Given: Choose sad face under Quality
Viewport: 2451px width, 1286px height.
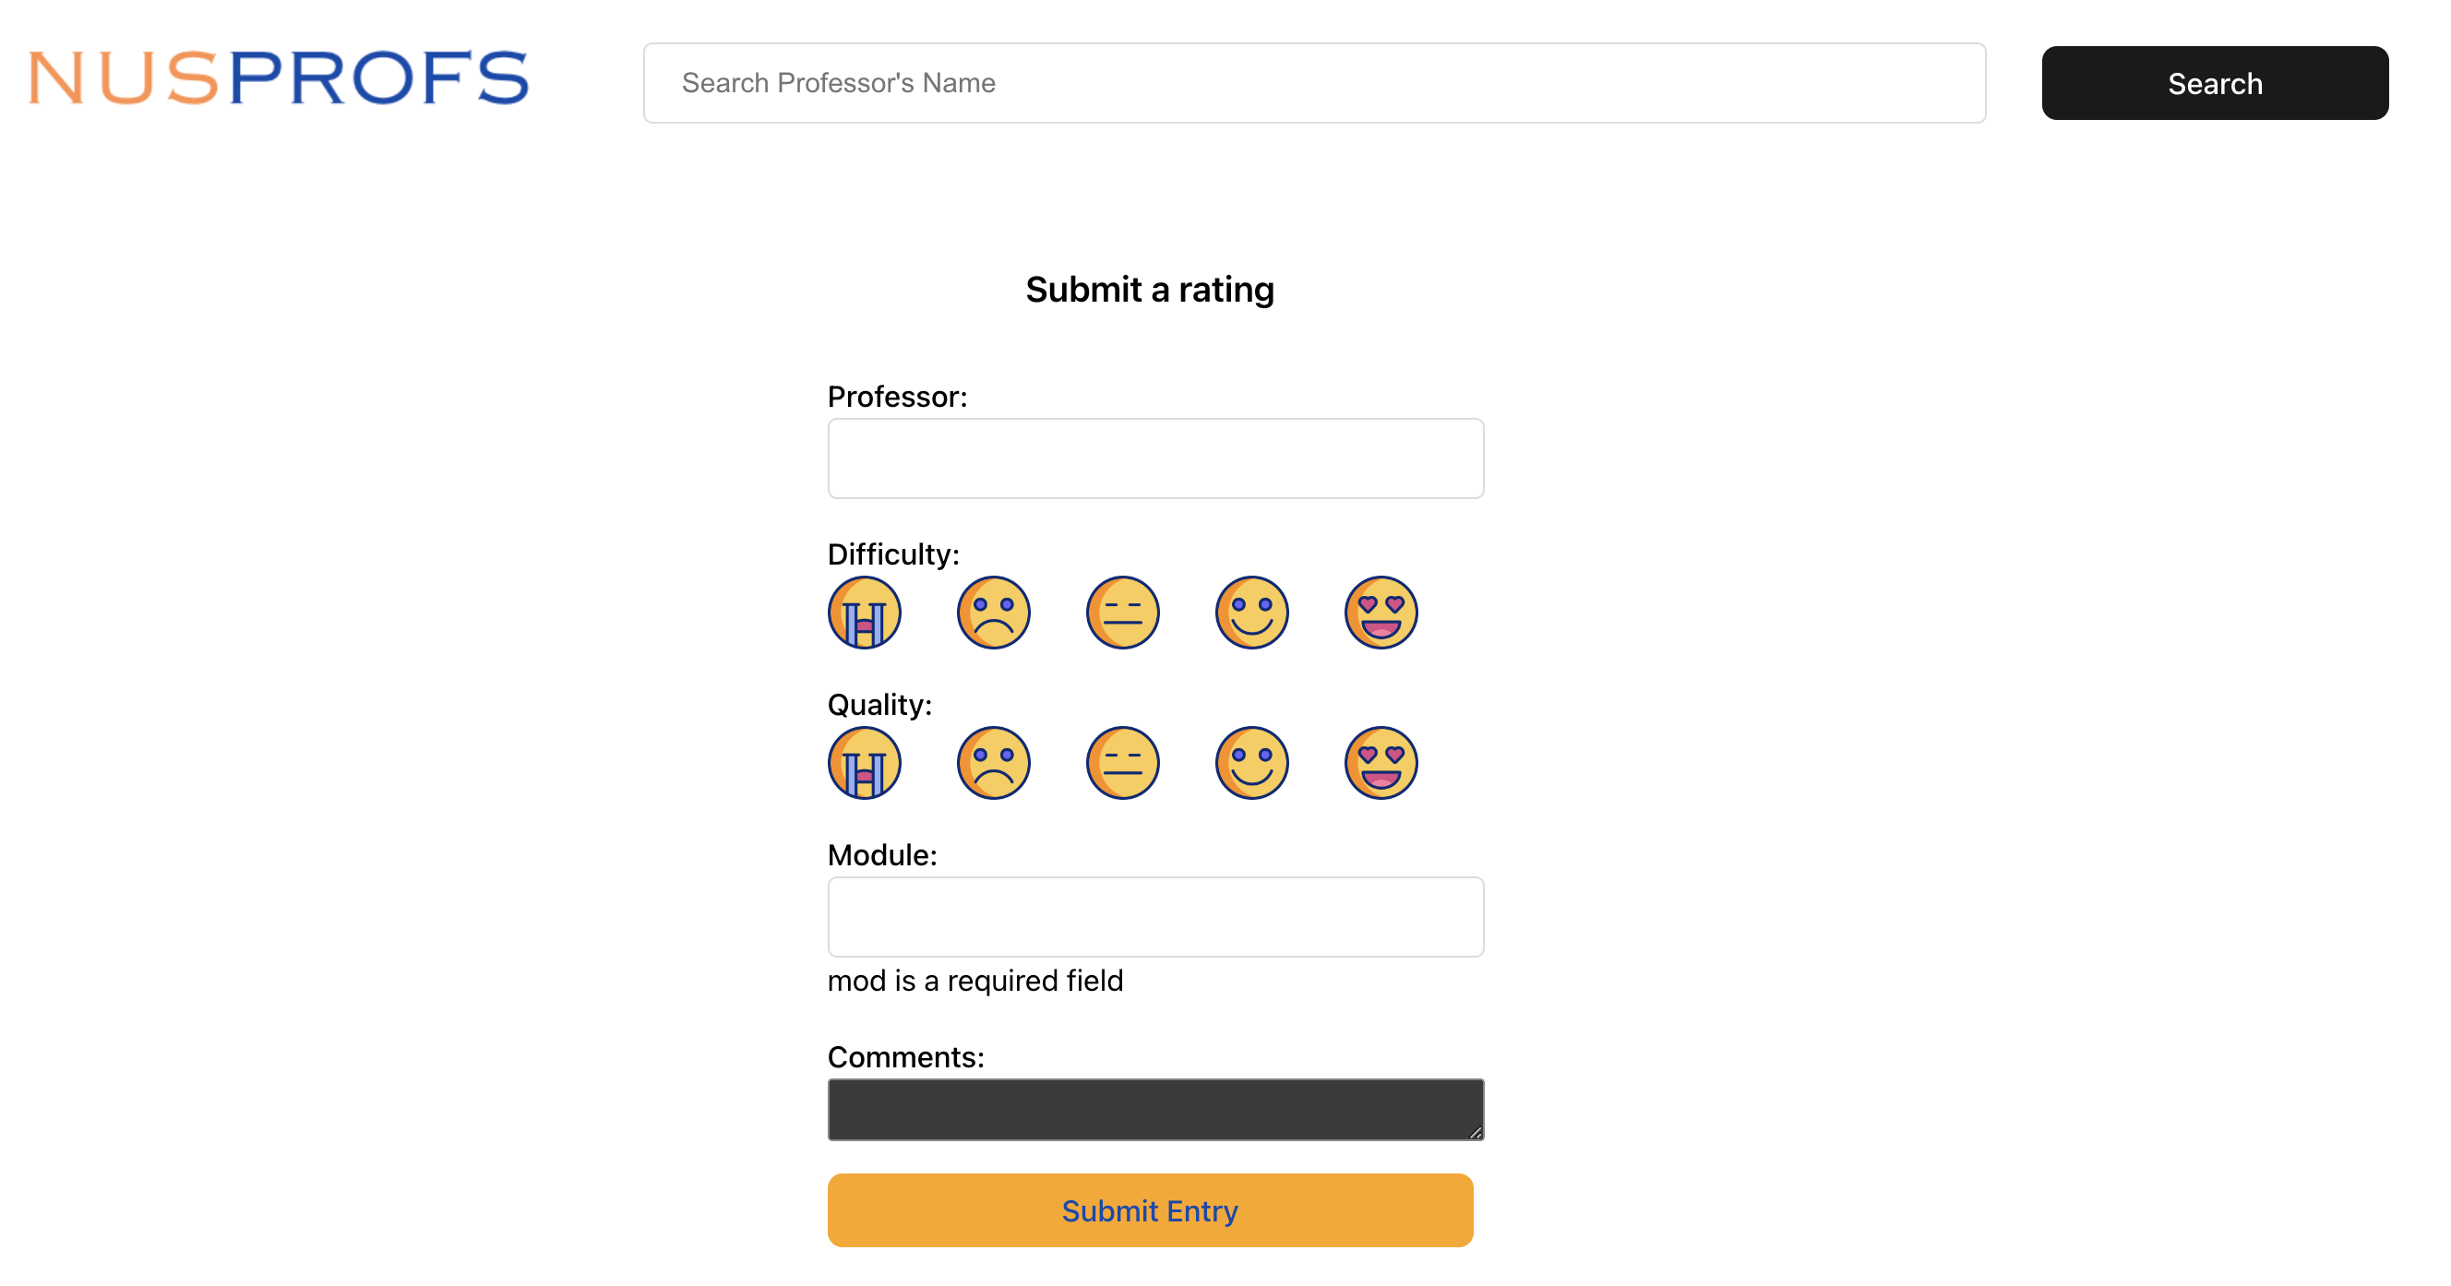Looking at the screenshot, I should tap(993, 763).
